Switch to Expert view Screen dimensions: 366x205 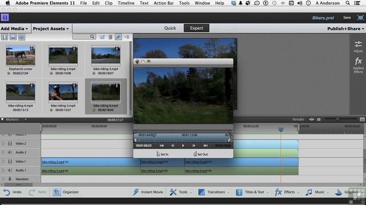click(x=196, y=28)
